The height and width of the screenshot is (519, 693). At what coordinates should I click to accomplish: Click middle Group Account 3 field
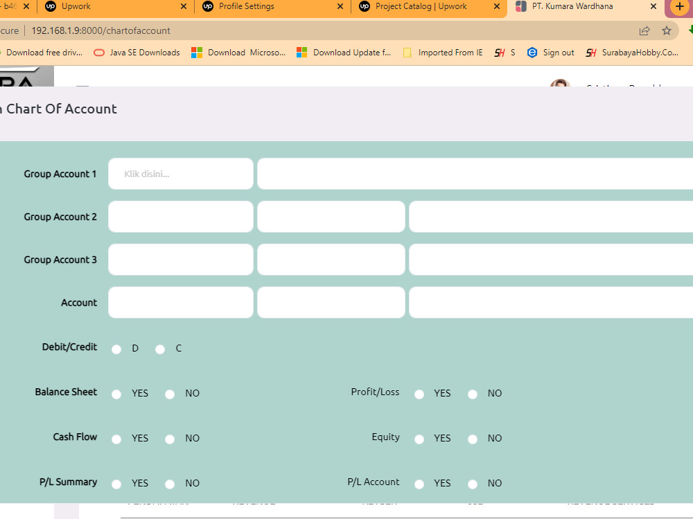pos(331,259)
